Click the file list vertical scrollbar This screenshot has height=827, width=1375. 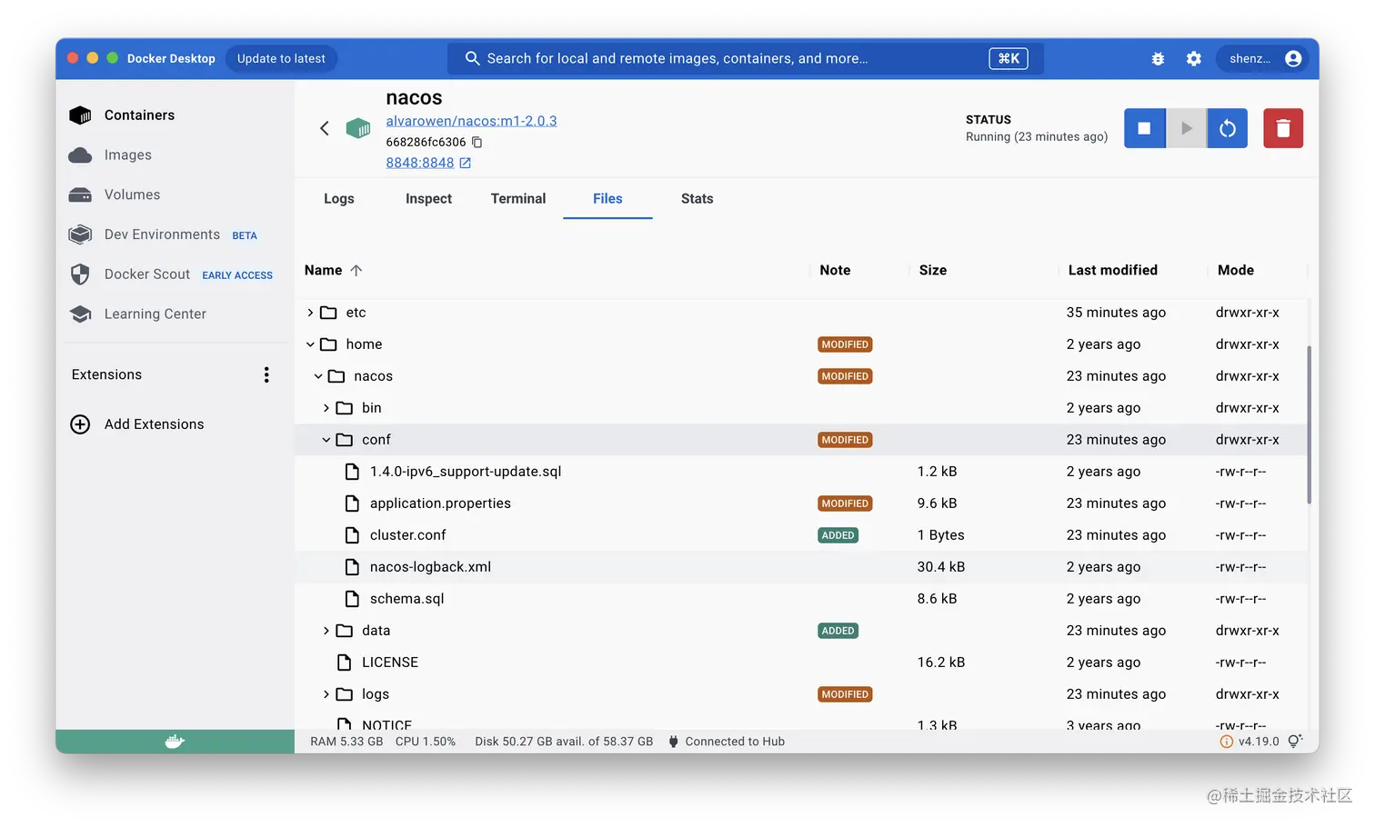point(1310,424)
